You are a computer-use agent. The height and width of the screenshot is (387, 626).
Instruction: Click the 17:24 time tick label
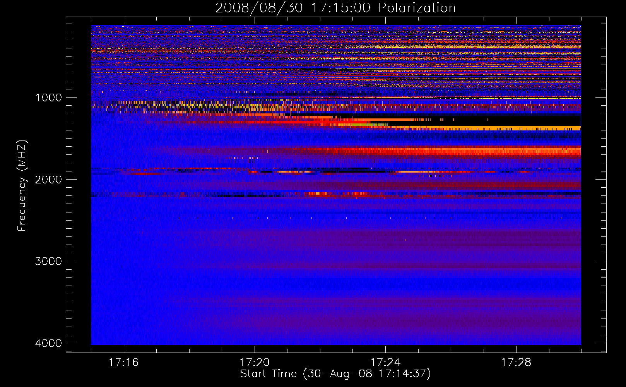385,362
